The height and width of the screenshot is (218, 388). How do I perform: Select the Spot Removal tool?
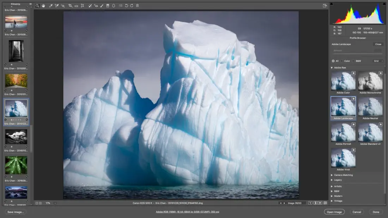coord(89,6)
